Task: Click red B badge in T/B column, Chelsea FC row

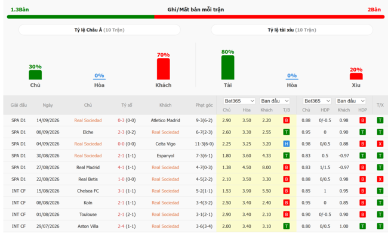Action: coord(287,191)
